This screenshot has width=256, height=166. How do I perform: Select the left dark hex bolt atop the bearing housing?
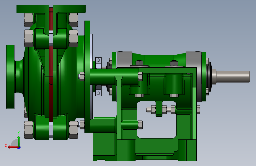coord(139,63)
